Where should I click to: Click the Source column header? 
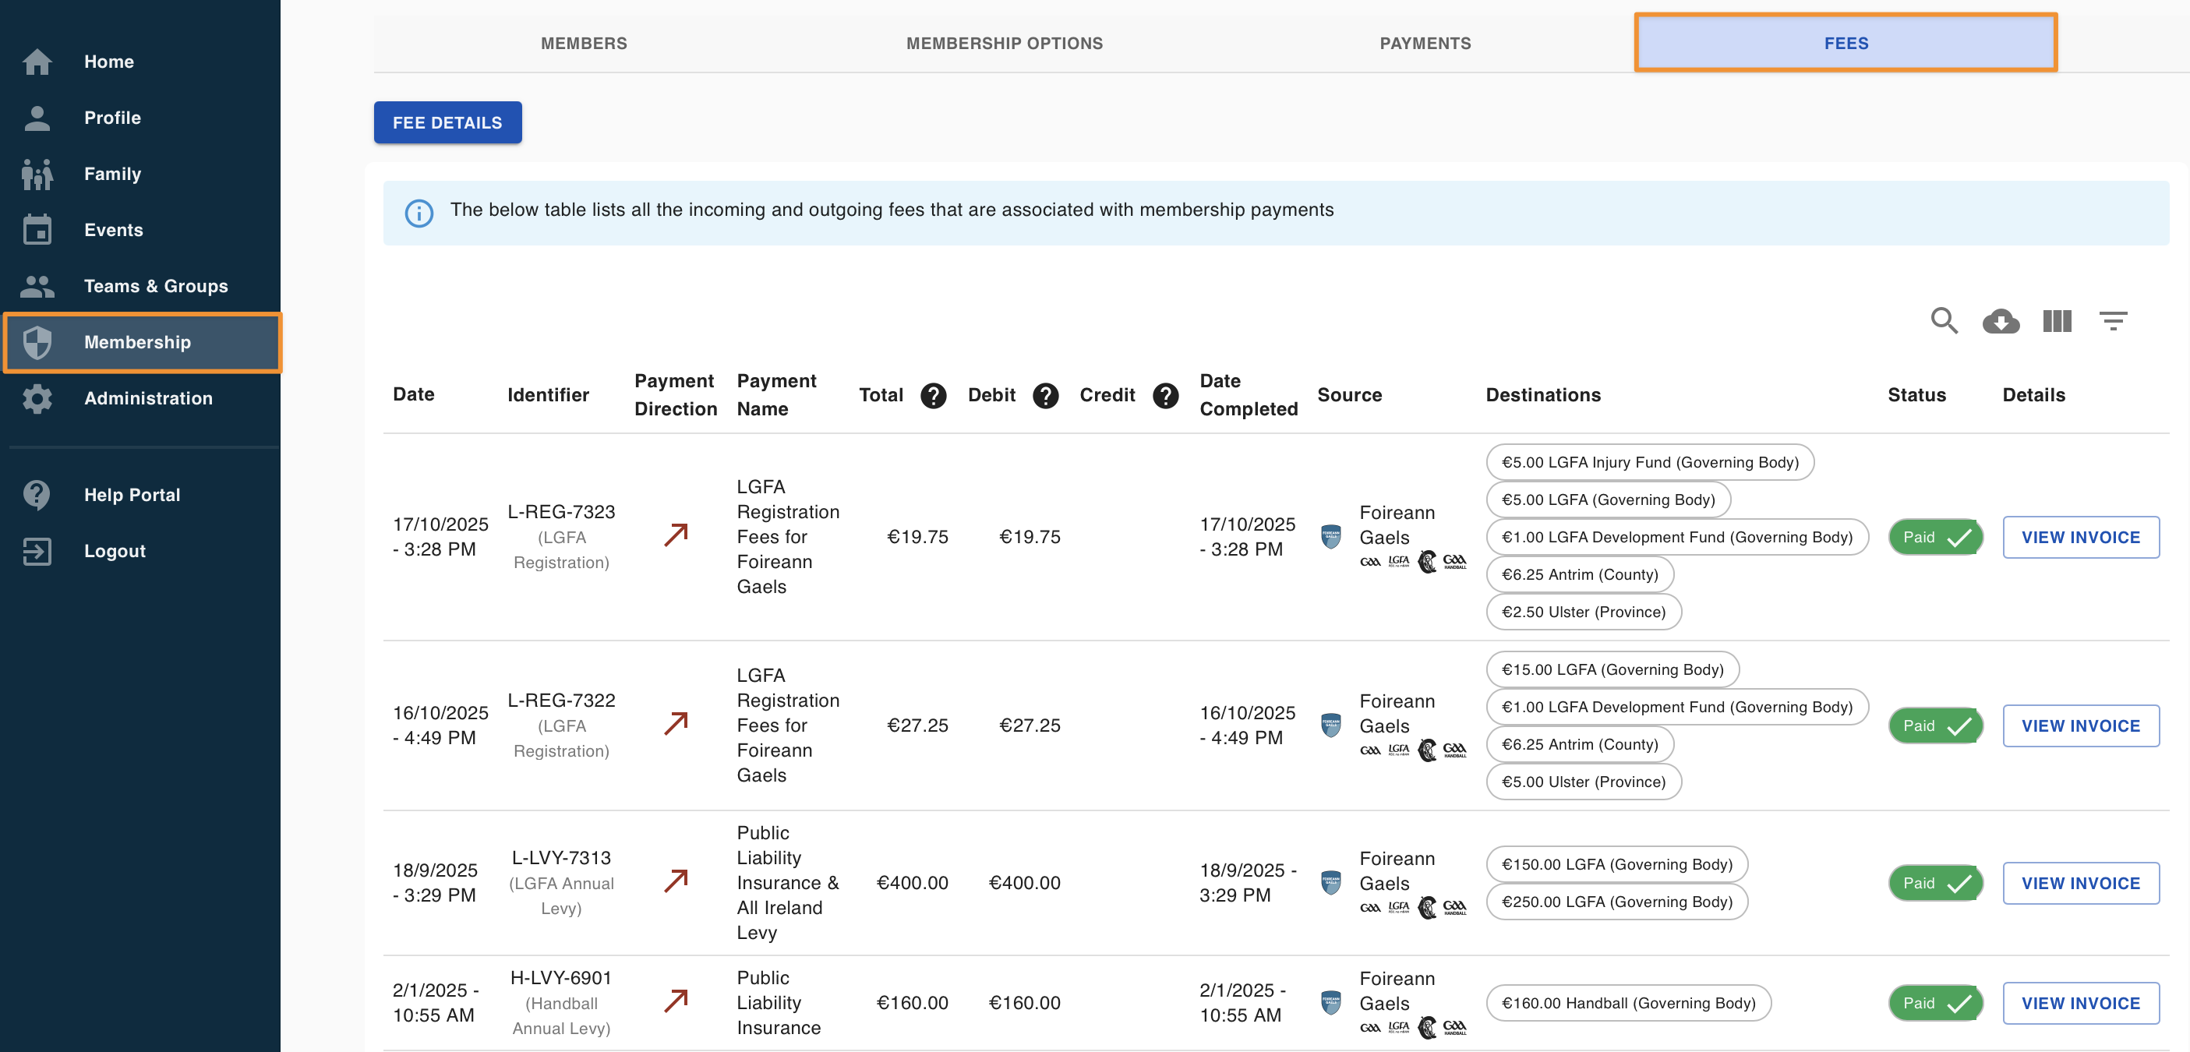pos(1349,395)
